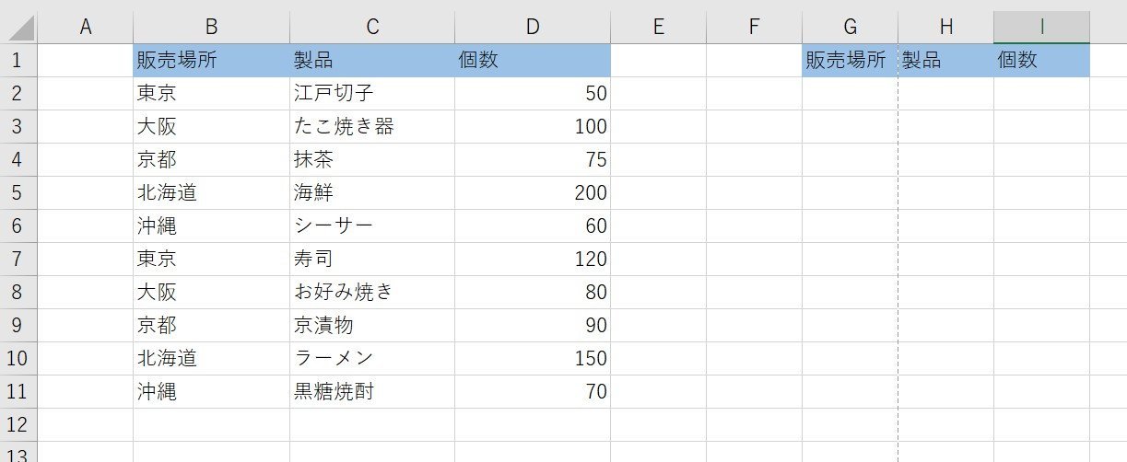Image resolution: width=1127 pixels, height=462 pixels.
Task: Click the cell with value 200
Action: (533, 193)
